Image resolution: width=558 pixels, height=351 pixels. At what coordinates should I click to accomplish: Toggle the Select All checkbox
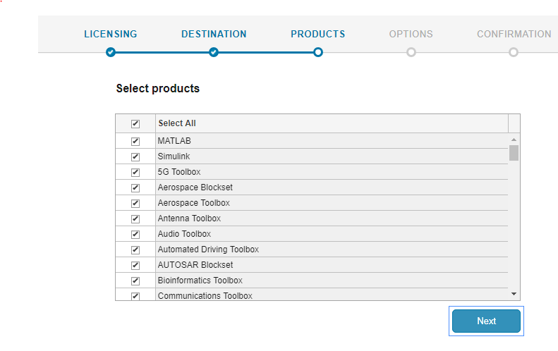[135, 124]
